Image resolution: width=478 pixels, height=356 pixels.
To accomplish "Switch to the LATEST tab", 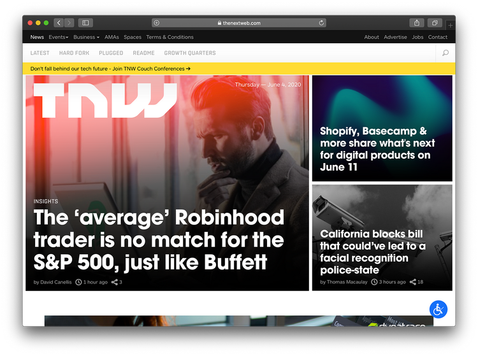I will [40, 53].
